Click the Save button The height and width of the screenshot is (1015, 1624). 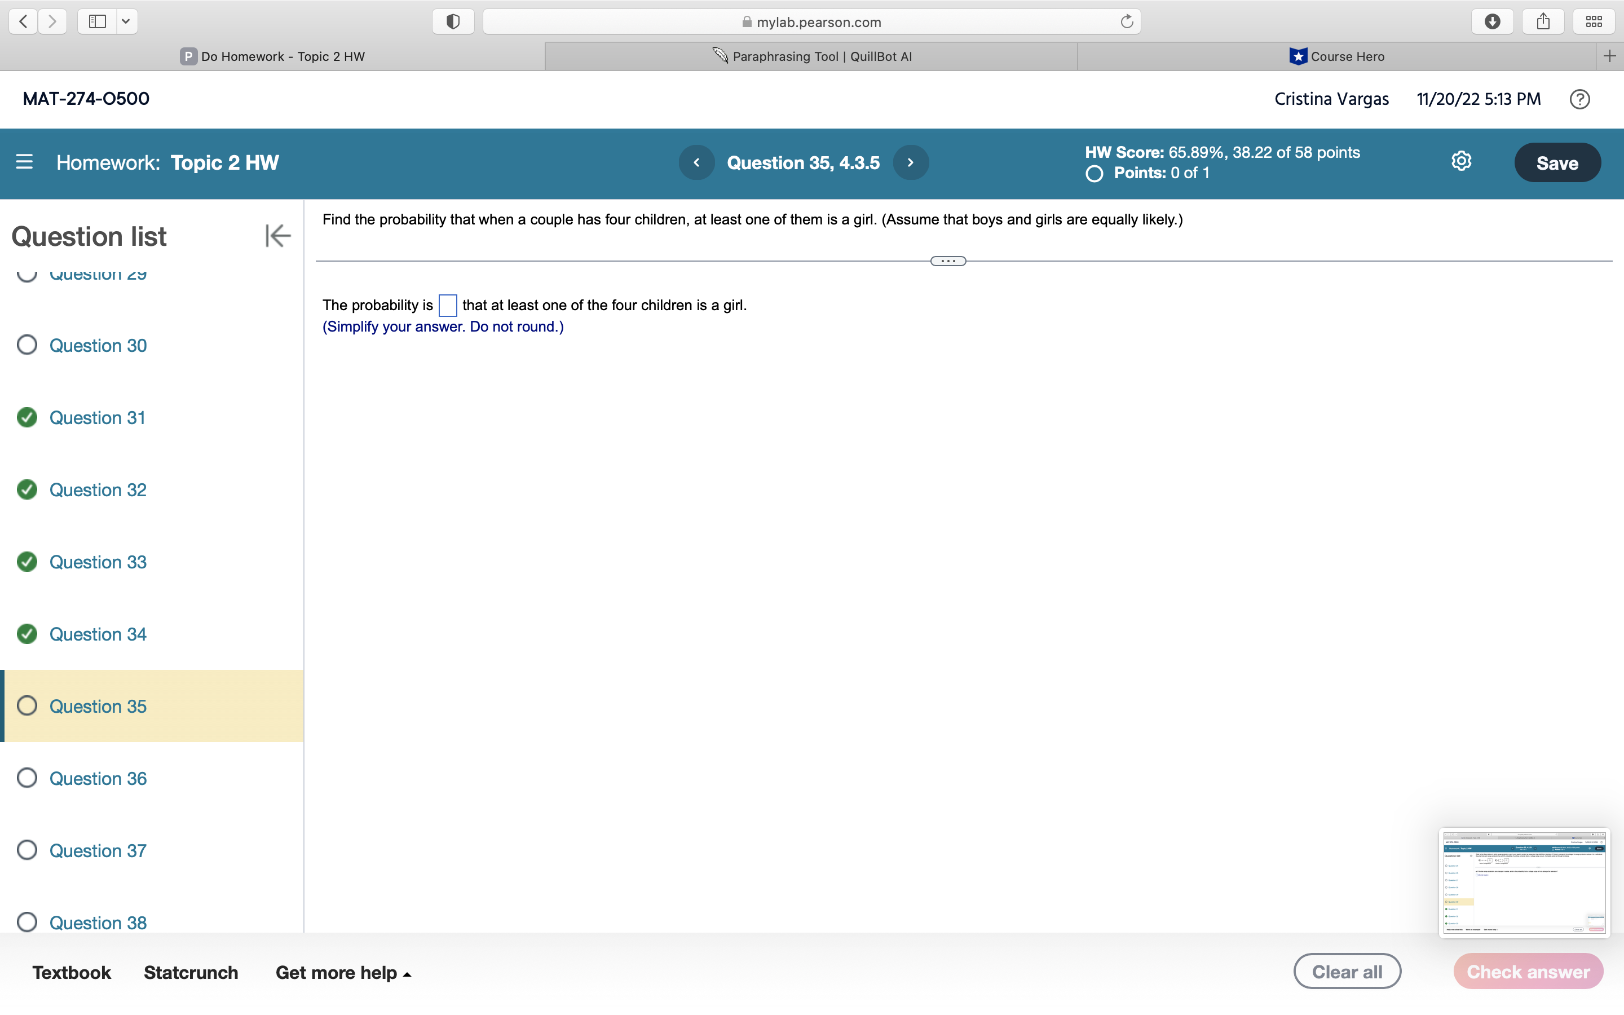tap(1556, 162)
